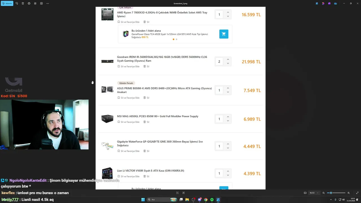Click Sil ve Favoriye Ekle for AMD Ryzen 7
This screenshot has width=361, height=203.
pyautogui.click(x=129, y=22)
